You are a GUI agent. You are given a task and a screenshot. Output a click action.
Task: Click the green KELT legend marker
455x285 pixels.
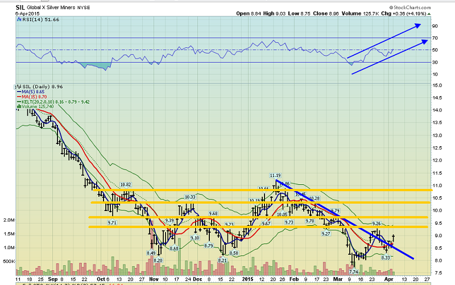pyautogui.click(x=18, y=102)
